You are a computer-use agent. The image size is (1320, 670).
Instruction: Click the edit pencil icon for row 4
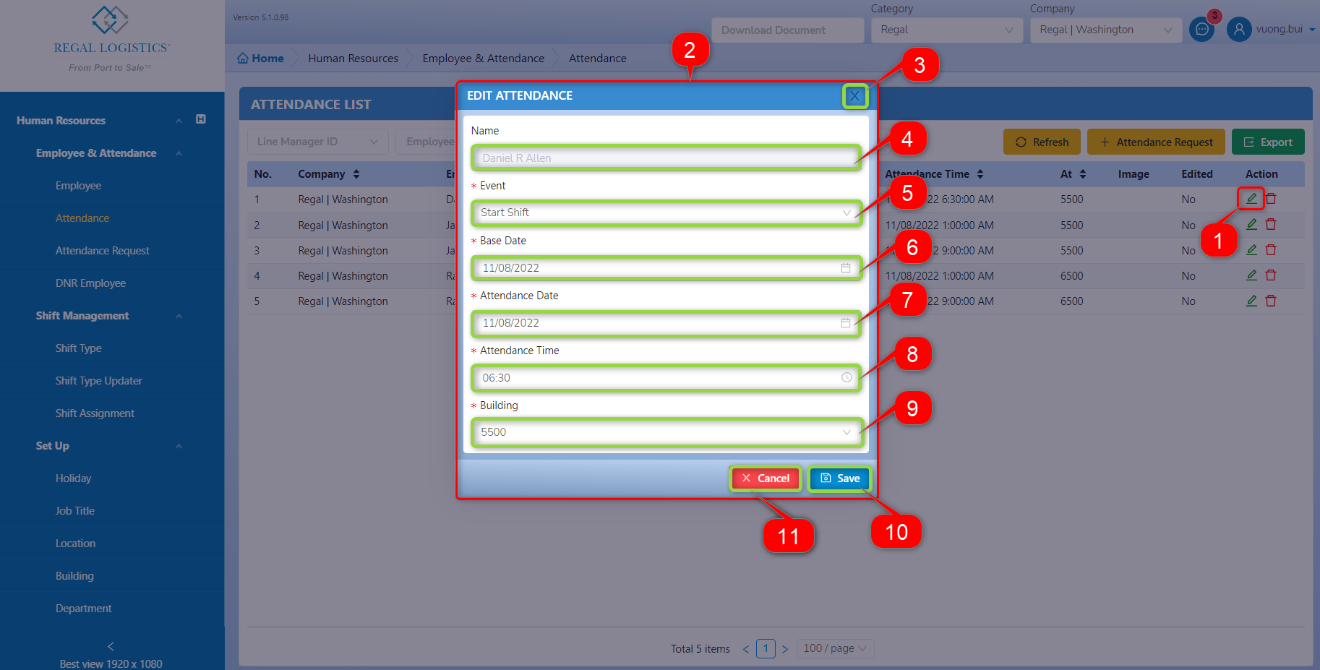point(1251,275)
